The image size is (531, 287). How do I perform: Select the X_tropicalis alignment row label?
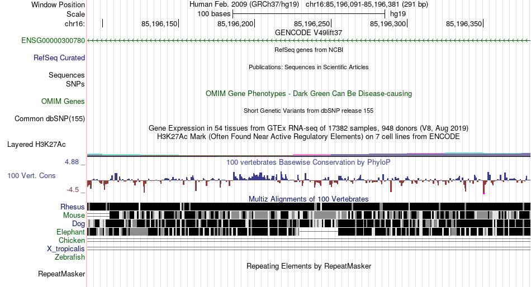click(66, 249)
